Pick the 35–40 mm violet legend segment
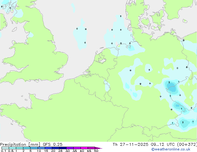This screenshot has width=197, height=152. 77,148
